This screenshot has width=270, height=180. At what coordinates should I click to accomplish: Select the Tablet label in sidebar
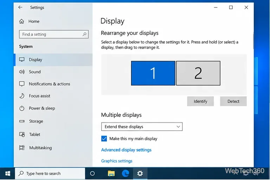tap(34, 134)
